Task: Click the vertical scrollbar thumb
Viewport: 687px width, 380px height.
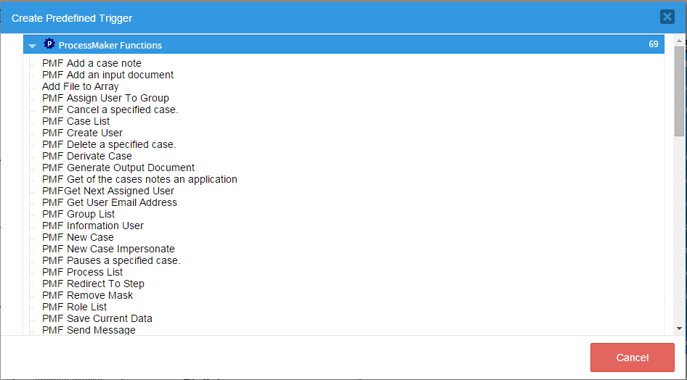Action: (x=679, y=91)
